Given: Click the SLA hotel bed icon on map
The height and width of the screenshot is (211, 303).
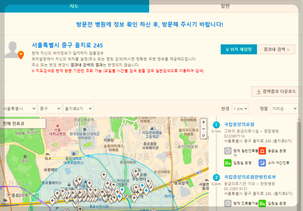Looking at the screenshot, I should [x=48, y=154].
